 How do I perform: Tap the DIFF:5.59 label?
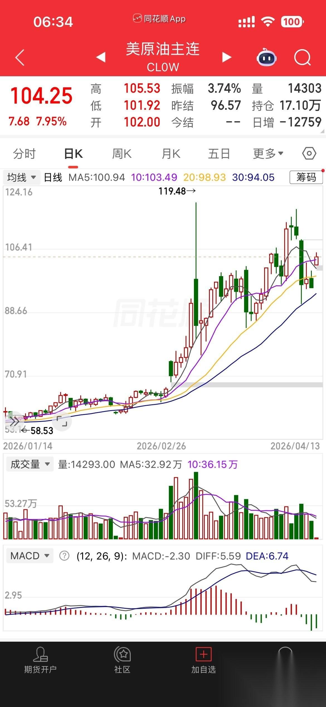218,556
